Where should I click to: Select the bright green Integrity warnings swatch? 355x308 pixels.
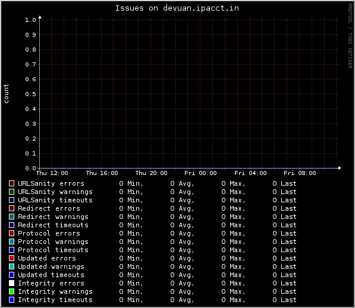click(x=11, y=291)
